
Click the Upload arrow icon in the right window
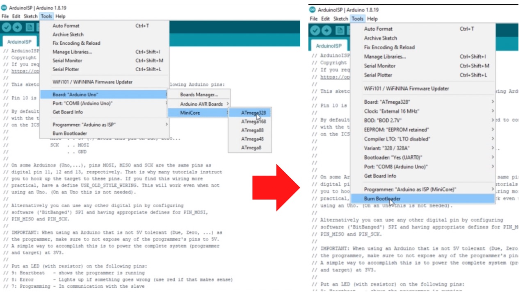(327, 30)
